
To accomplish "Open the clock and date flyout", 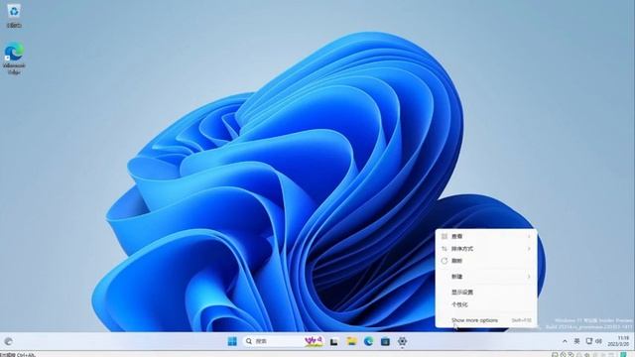I will tap(618, 341).
